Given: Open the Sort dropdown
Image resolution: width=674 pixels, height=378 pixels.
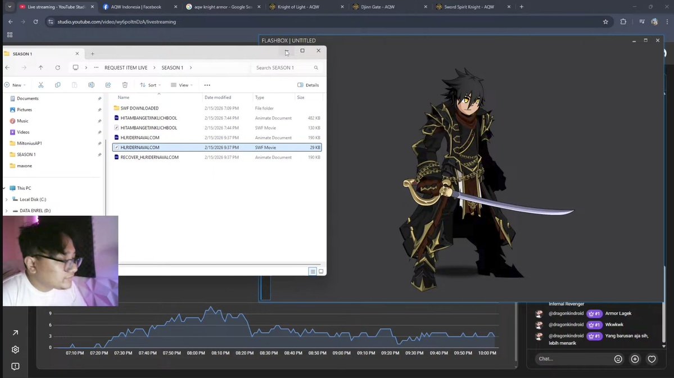Looking at the screenshot, I should [x=151, y=85].
